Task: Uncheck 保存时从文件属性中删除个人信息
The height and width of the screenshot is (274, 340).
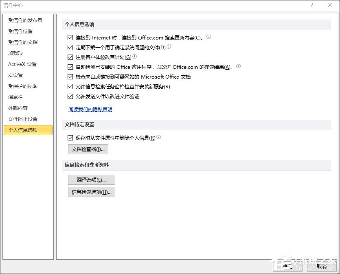Action: (x=71, y=138)
